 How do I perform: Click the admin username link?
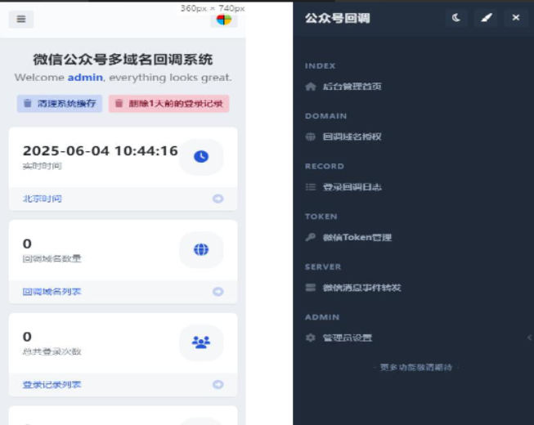tap(85, 78)
